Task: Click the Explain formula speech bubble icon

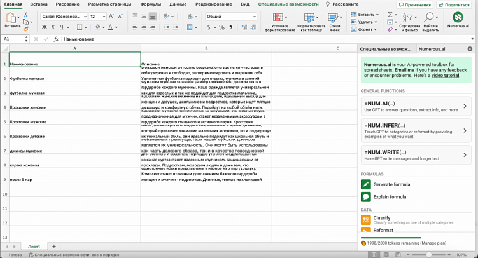Action: pos(366,197)
